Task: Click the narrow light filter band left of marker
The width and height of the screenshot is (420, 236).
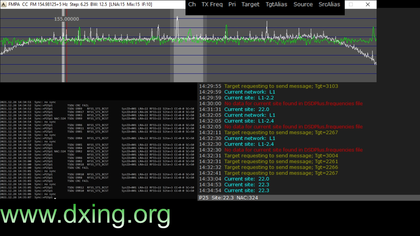Action: coord(63,46)
